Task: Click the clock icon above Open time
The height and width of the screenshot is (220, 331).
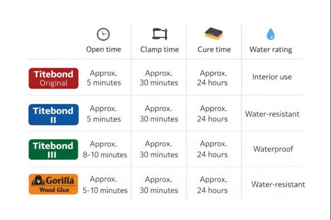Action: (x=103, y=34)
